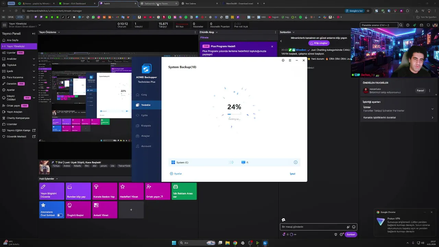
Task: Expand the Analizler sidebar section
Action: [x=34, y=59]
